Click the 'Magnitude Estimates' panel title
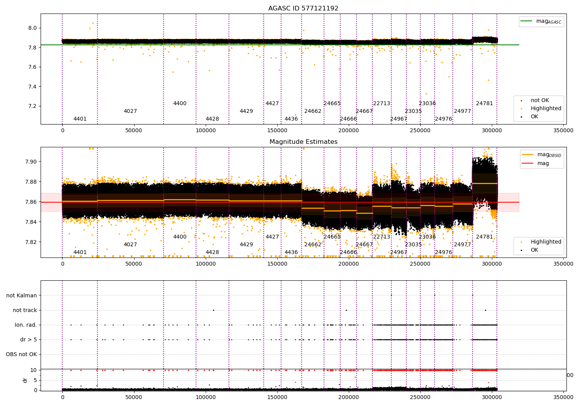Viewport: 580px width, 406px height. pyautogui.click(x=303, y=142)
